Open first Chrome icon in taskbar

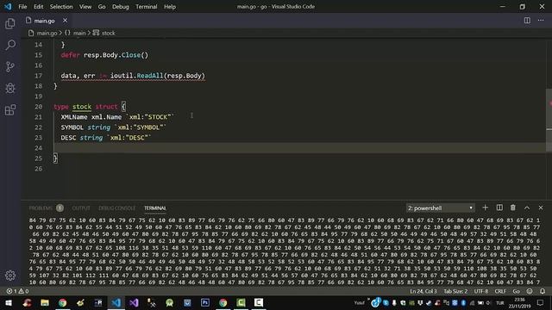click(x=63, y=302)
